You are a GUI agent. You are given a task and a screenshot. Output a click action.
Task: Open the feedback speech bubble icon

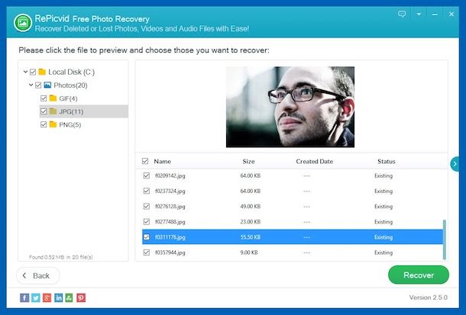(402, 14)
